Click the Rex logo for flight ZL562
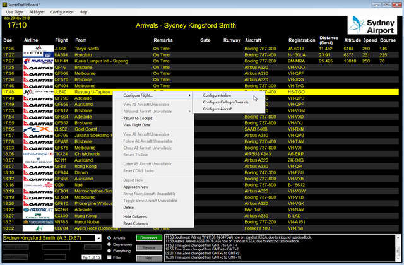The width and height of the screenshot is (404, 265). [38, 129]
